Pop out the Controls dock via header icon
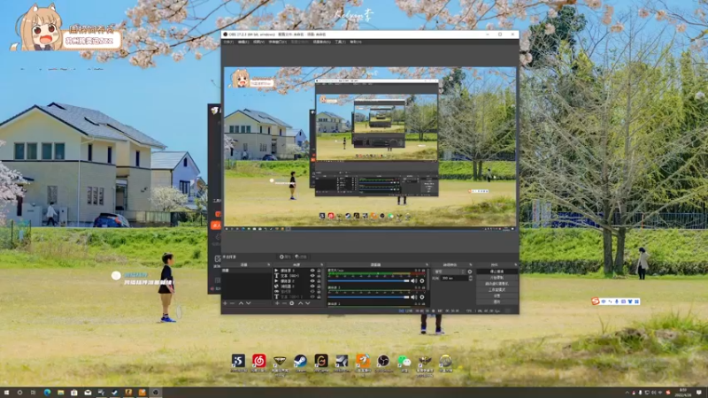Viewport: 708px width, 398px height. pyautogui.click(x=515, y=264)
